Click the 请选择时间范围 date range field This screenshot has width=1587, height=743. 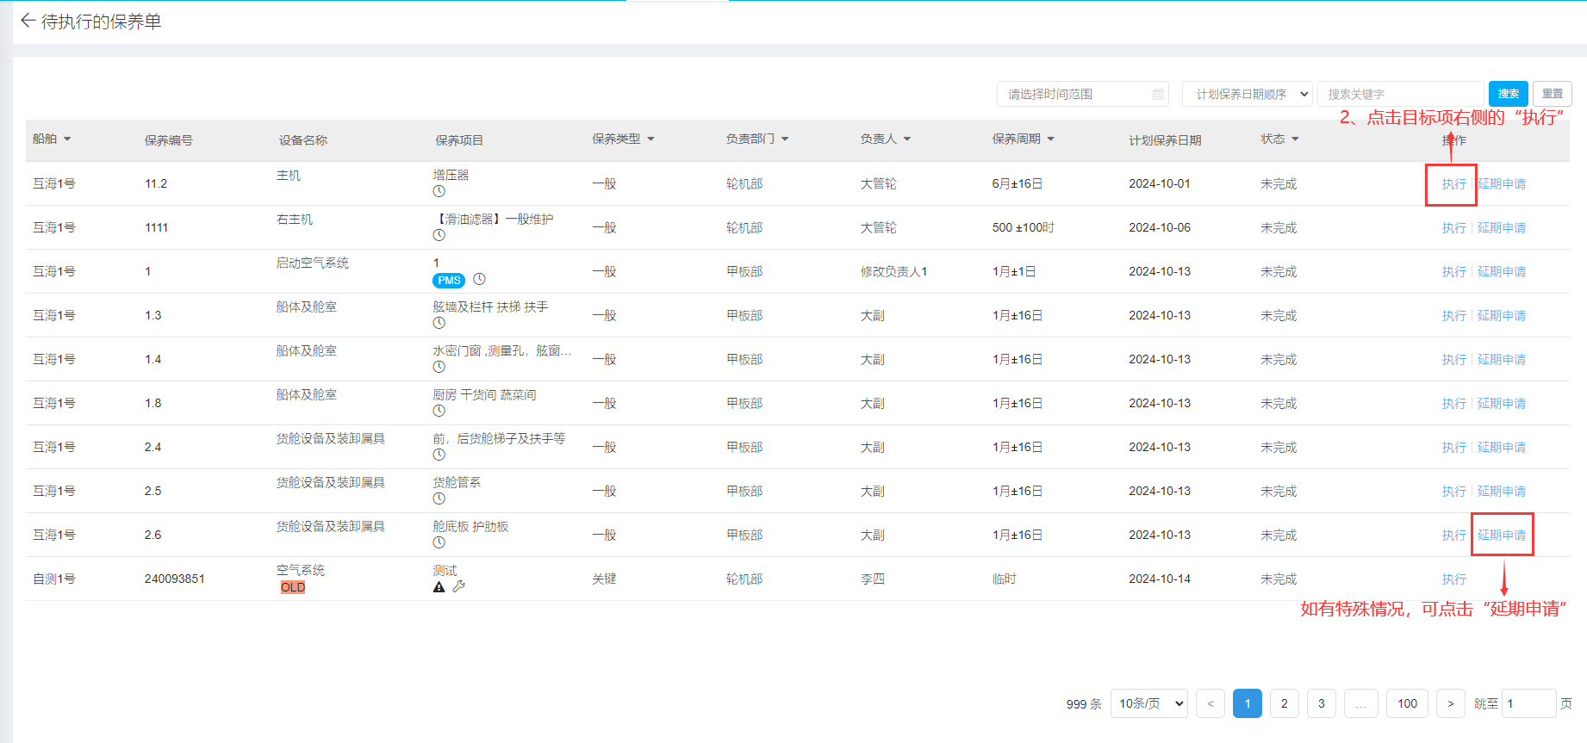coord(1083,94)
